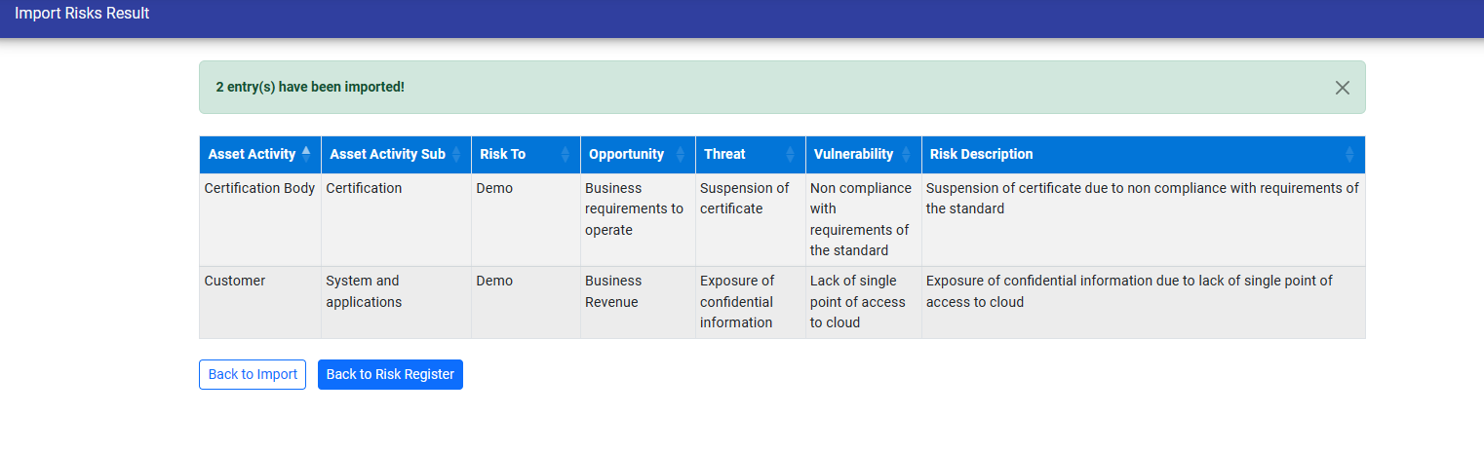1484x453 pixels.
Task: Click the Customer asset activity cell
Action: pos(235,282)
